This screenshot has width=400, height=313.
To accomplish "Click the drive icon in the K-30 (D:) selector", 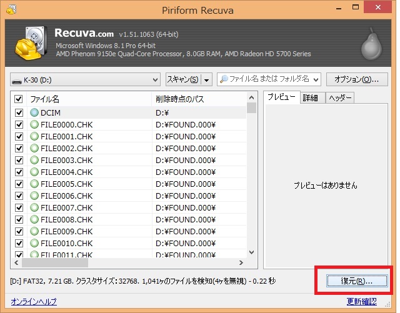I will (17, 81).
